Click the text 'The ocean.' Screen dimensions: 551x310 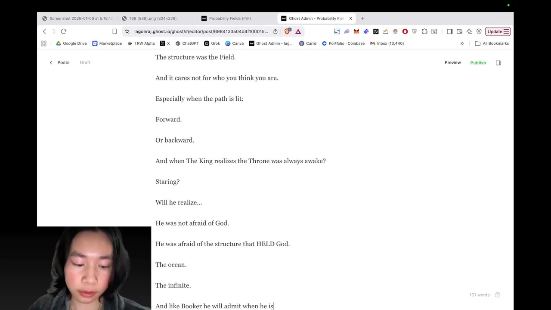171,265
